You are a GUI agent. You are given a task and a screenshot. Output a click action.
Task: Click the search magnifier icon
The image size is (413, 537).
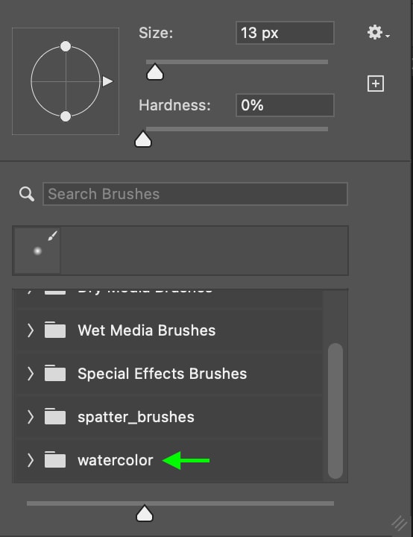coord(26,194)
